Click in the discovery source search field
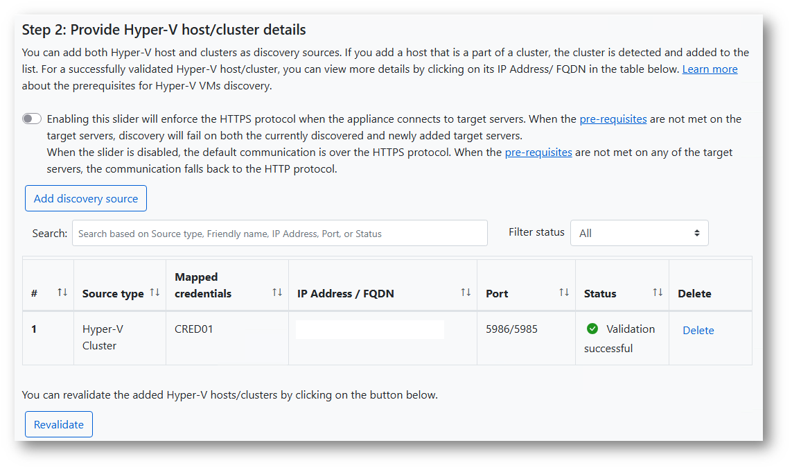The image size is (792, 470). [x=280, y=234]
